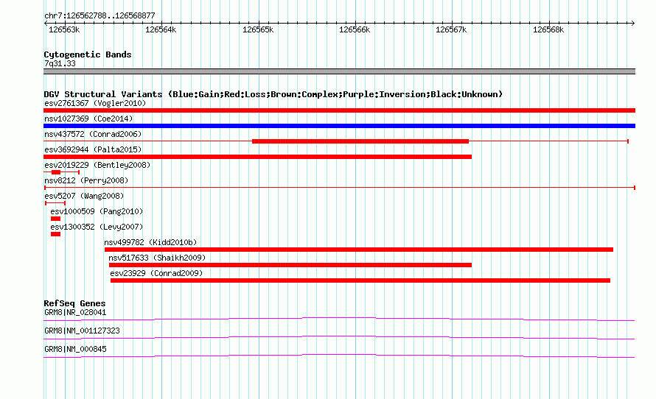Click the small thick esv2019229 bar segment
The width and height of the screenshot is (656, 399).
point(56,172)
